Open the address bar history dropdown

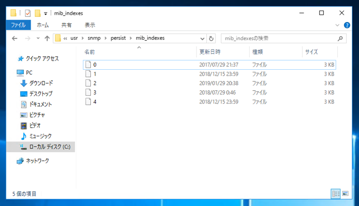pos(202,39)
